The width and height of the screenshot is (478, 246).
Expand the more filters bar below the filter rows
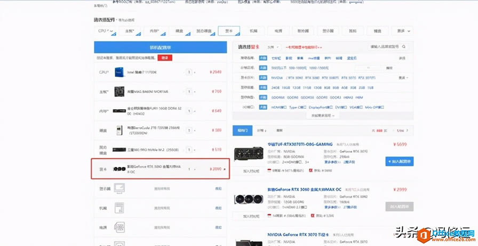323,116
